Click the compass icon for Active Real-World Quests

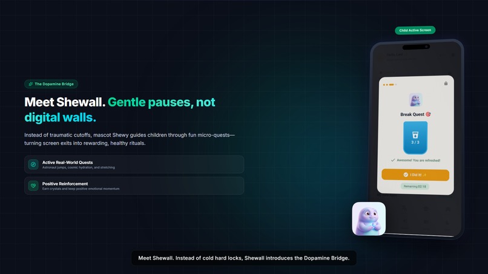(x=33, y=165)
